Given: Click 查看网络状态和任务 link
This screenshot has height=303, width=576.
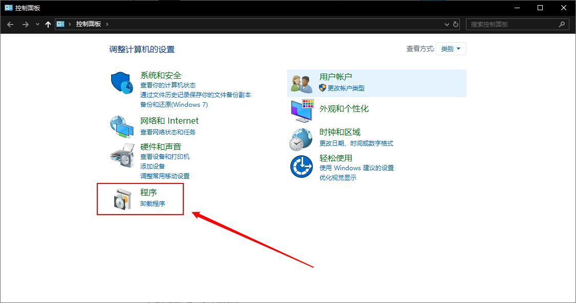Looking at the screenshot, I should pos(169,131).
